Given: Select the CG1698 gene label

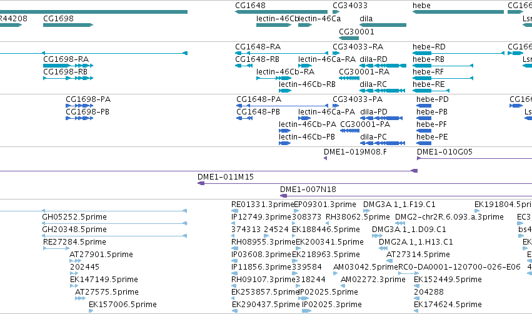Looking at the screenshot, I should pos(58,18).
